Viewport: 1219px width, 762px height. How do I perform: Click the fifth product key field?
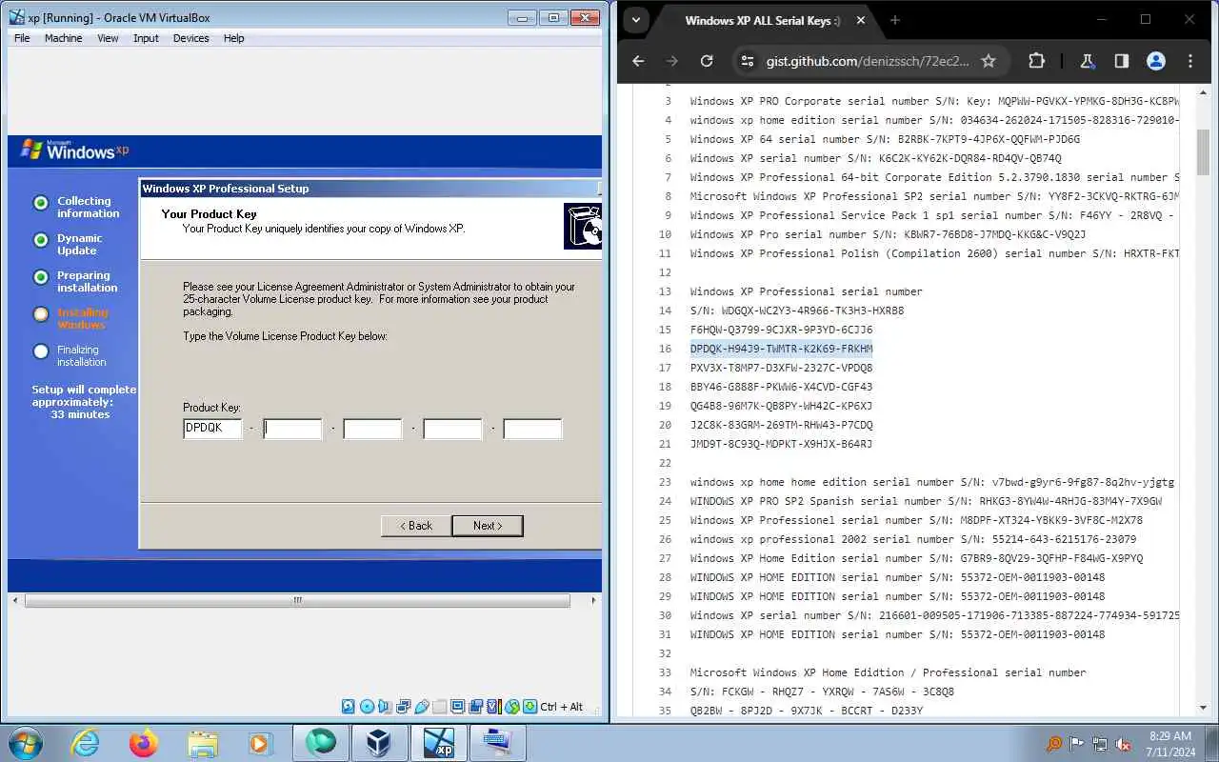click(x=532, y=429)
